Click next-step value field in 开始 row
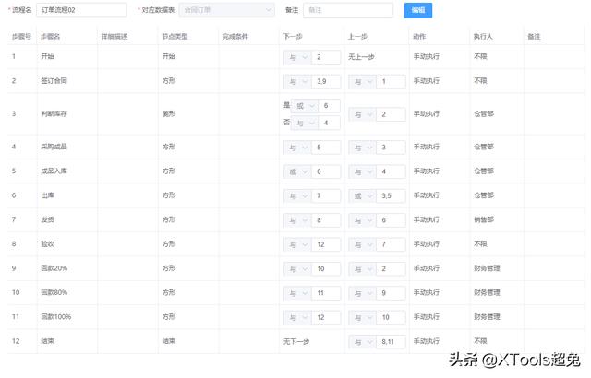 tap(326, 57)
